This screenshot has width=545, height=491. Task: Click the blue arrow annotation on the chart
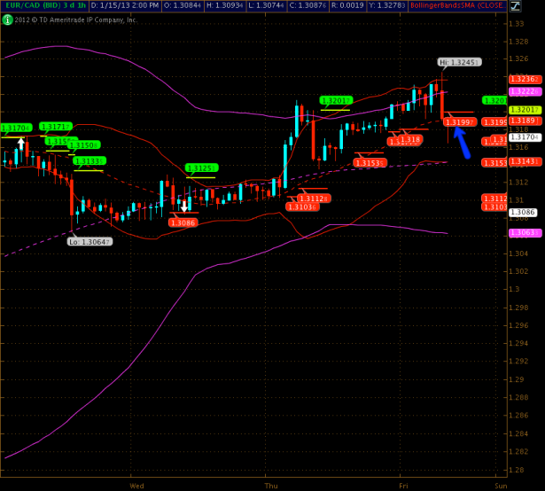[460, 140]
